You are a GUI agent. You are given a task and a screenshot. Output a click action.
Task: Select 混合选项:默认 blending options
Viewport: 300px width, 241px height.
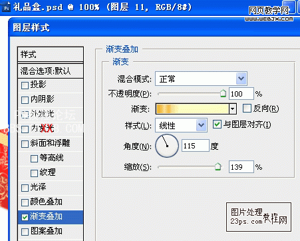click(51, 71)
